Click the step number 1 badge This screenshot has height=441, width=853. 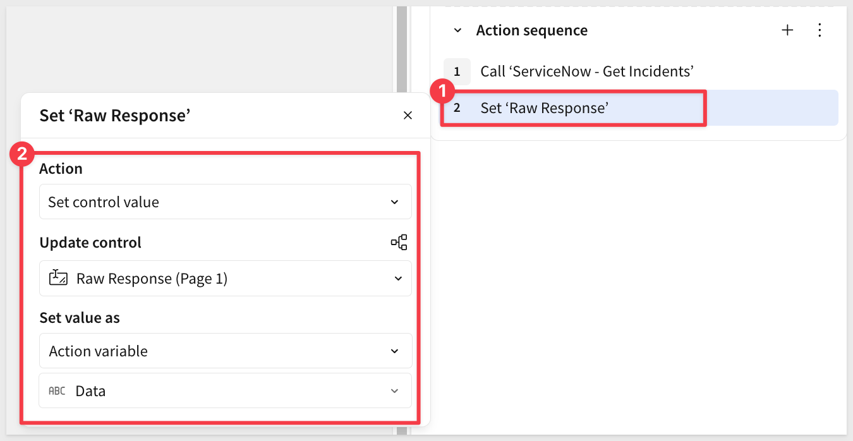[x=457, y=71]
